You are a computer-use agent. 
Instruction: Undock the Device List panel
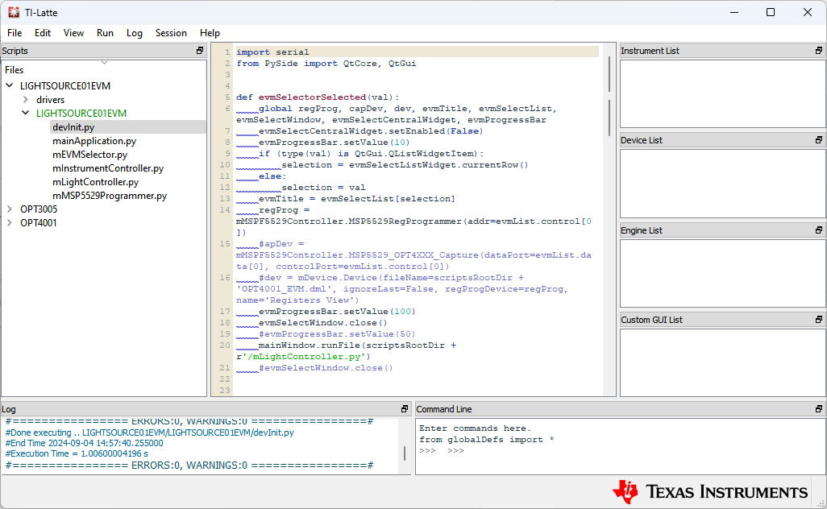coord(819,140)
